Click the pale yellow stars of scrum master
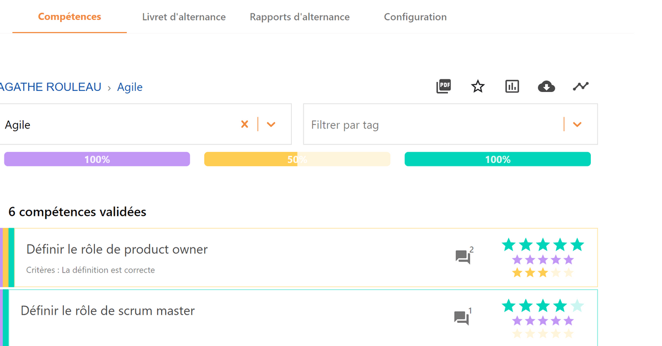 pyautogui.click(x=543, y=333)
